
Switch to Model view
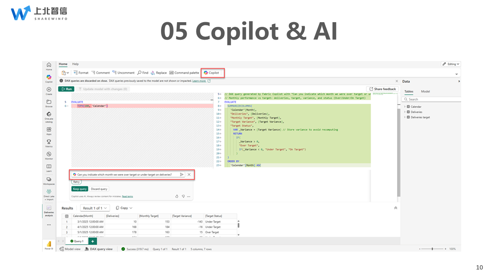pyautogui.click(x=70, y=249)
